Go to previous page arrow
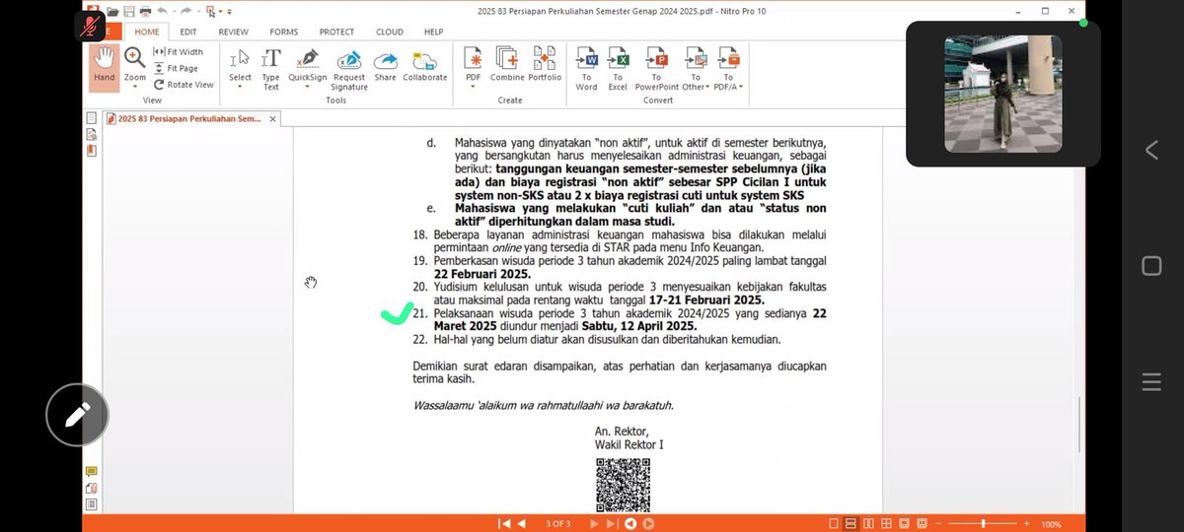This screenshot has height=532, width=1184. pos(522,523)
